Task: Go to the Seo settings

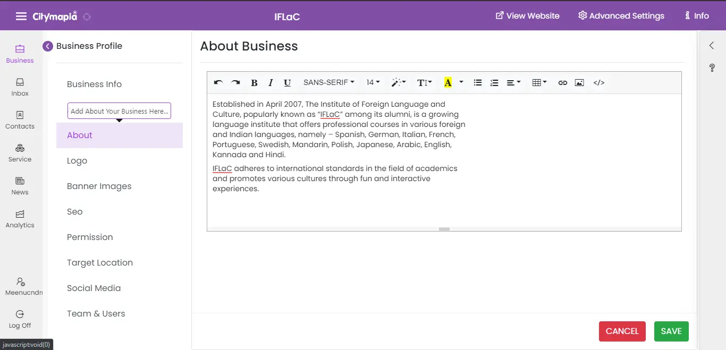Action: 75,211
